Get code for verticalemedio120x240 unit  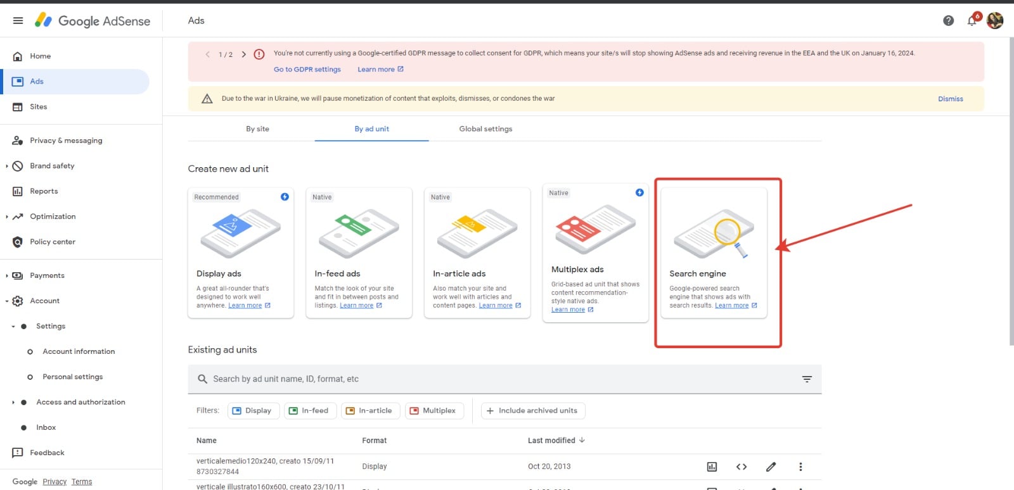[x=741, y=467]
